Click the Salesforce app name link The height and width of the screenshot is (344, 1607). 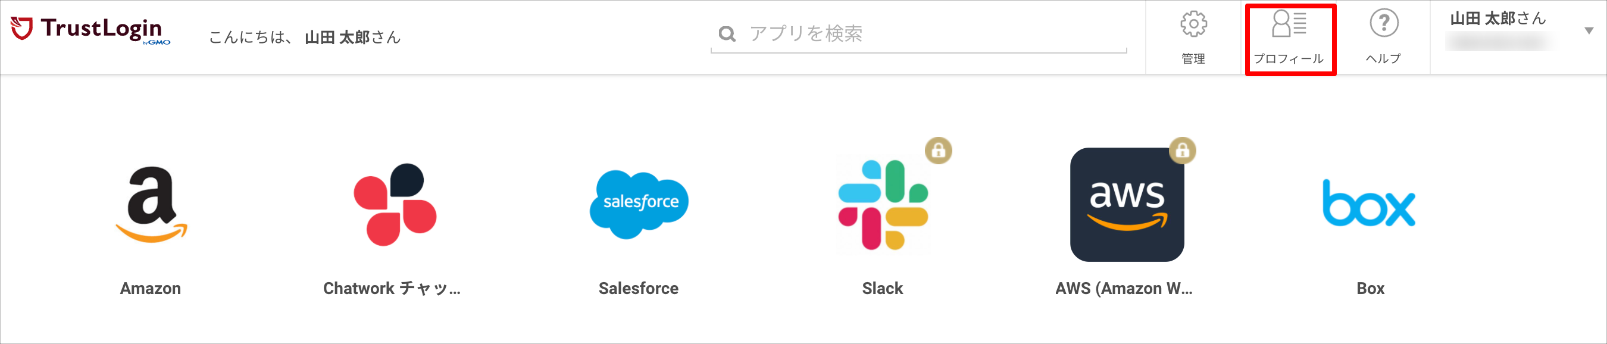(638, 289)
